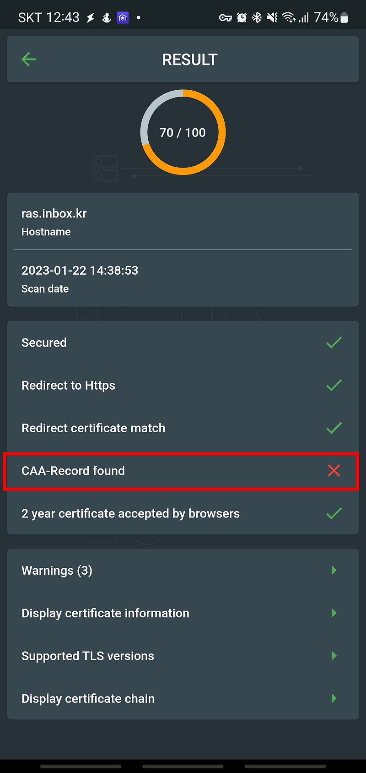This screenshot has height=773, width=366.
Task: Tap the Bluetooth icon in status bar
Action: 258,17
